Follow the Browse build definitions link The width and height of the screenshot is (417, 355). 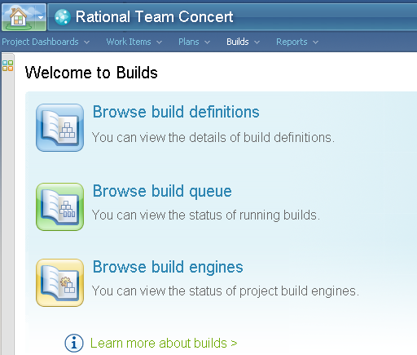[176, 112]
